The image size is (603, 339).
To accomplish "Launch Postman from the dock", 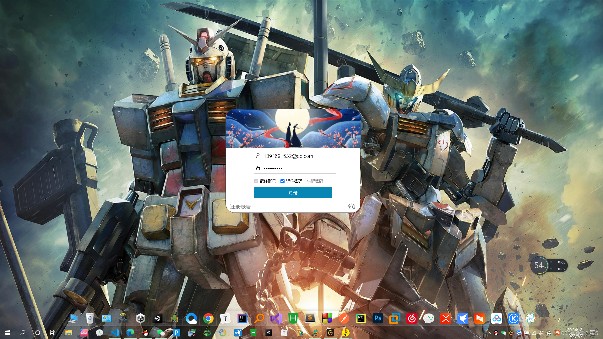I will click(344, 319).
